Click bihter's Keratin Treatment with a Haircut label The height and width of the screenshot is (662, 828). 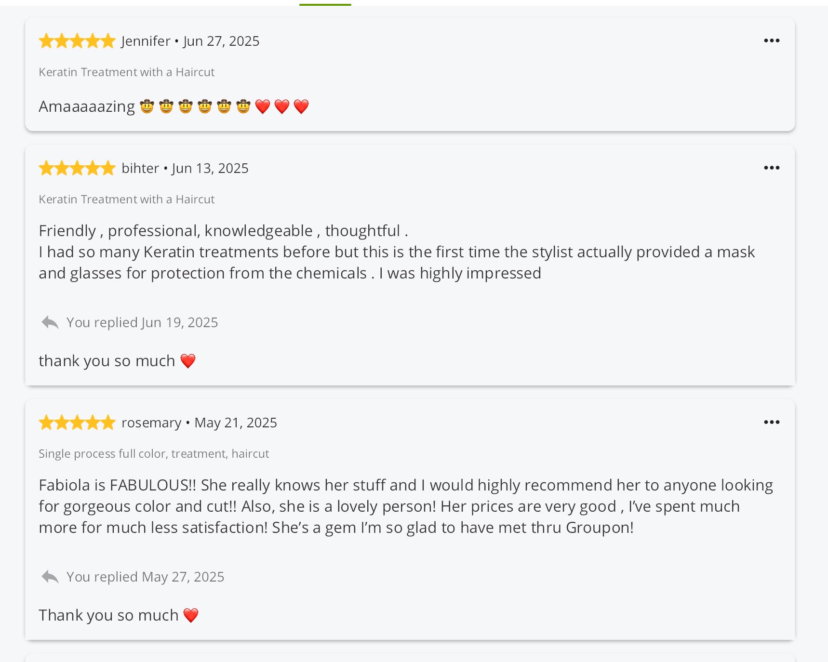(x=127, y=199)
